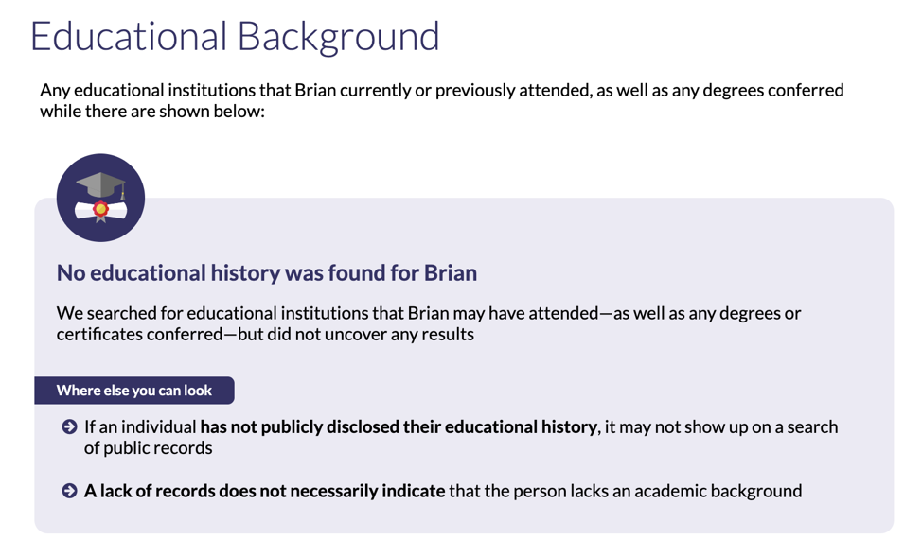
Task: Click the intro paragraph about institutions attended
Action: pyautogui.click(x=442, y=100)
